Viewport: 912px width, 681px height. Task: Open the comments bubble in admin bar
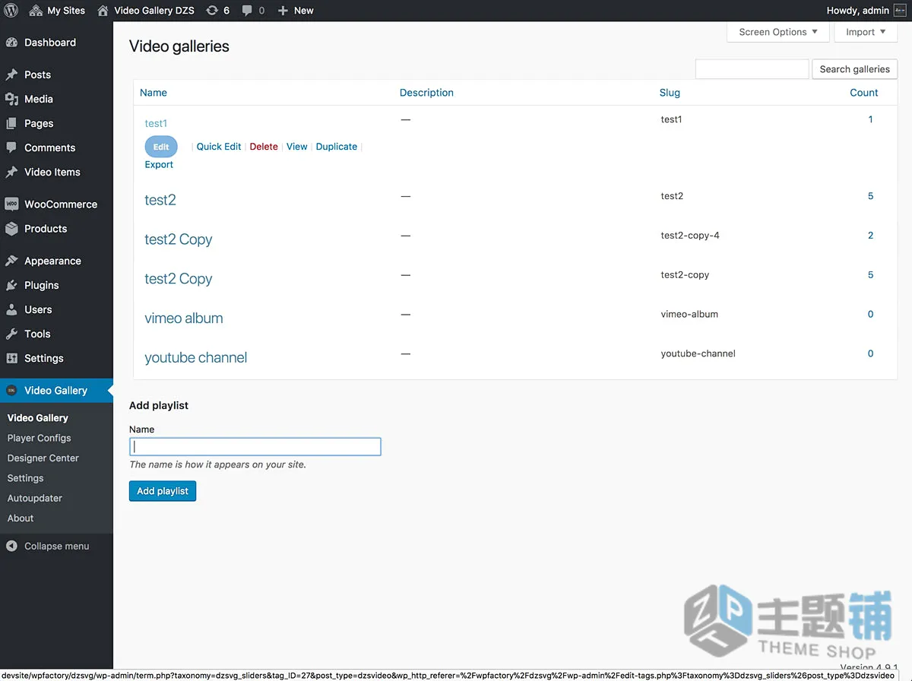coord(253,11)
